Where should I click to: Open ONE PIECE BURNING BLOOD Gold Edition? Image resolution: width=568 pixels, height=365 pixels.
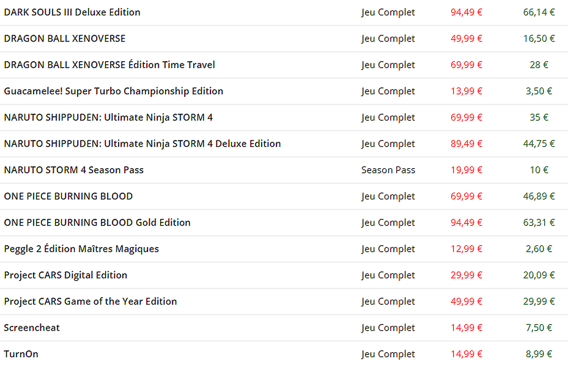pyautogui.click(x=97, y=223)
